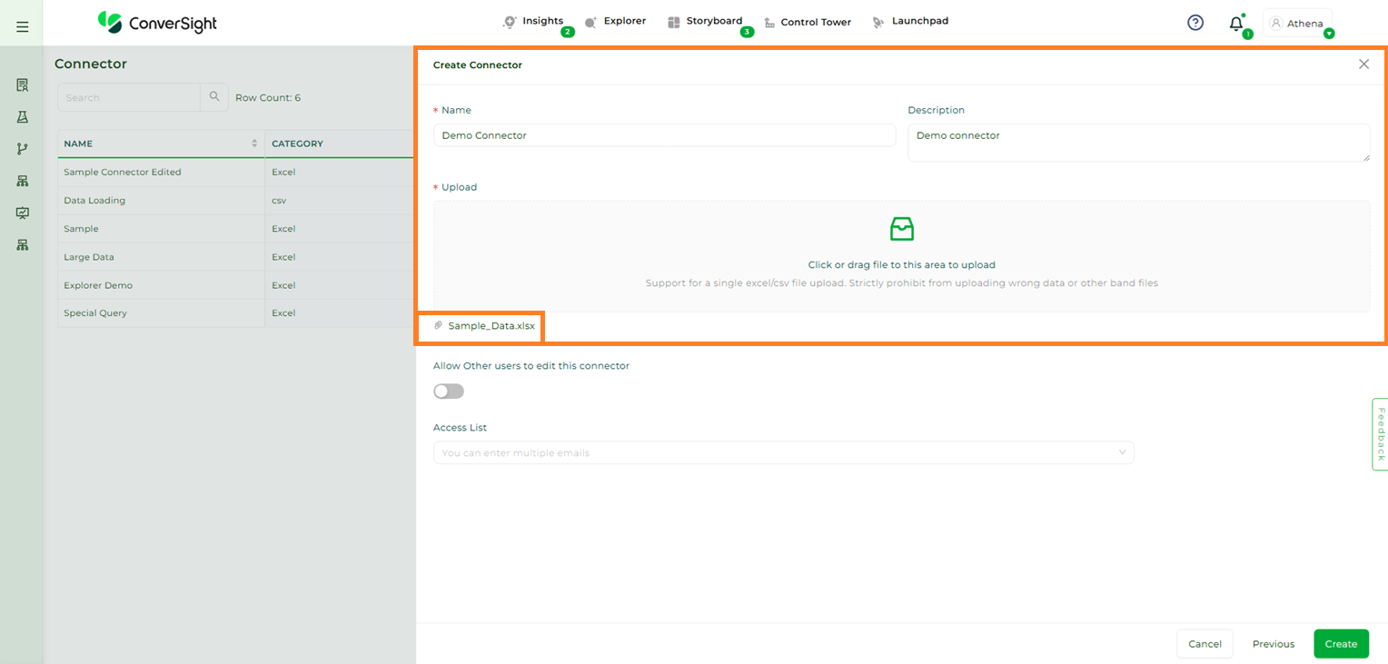The width and height of the screenshot is (1388, 664).
Task: Click the ConverSight logo
Action: tap(157, 23)
